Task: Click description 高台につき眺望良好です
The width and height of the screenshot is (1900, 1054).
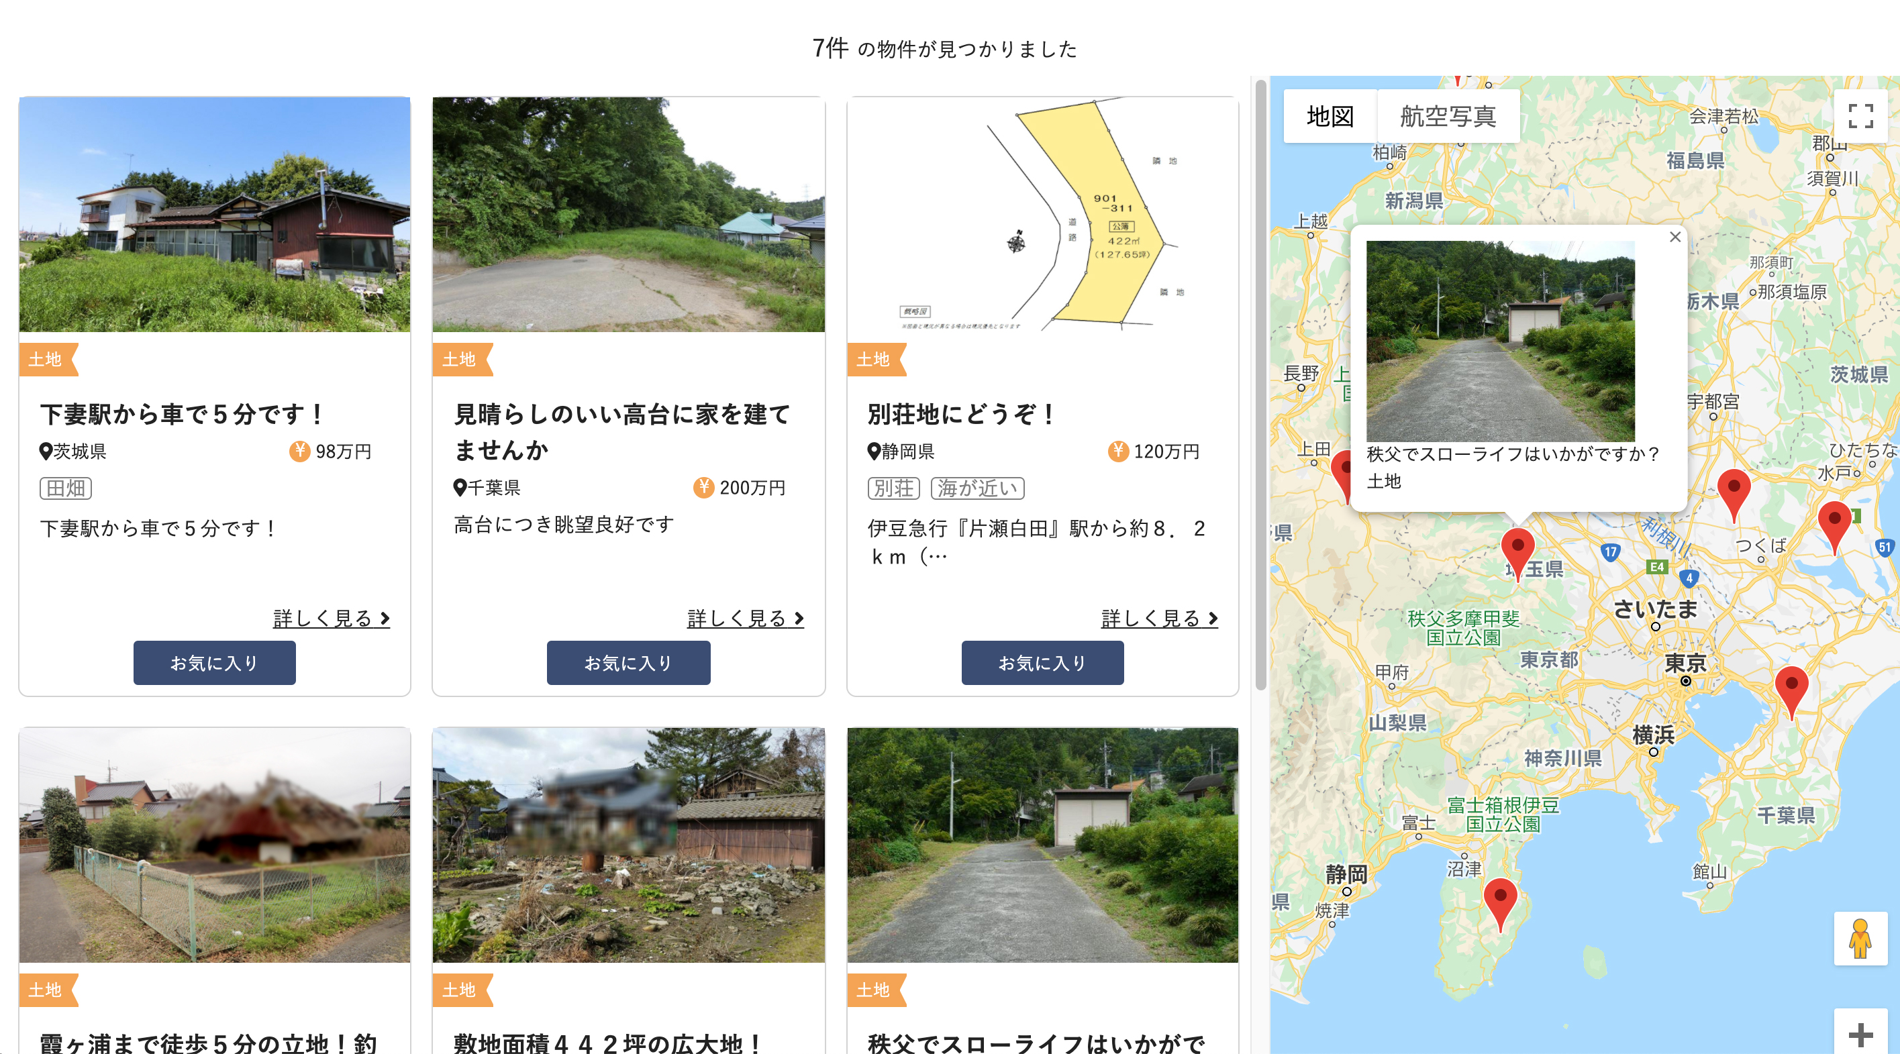Action: coord(564,525)
